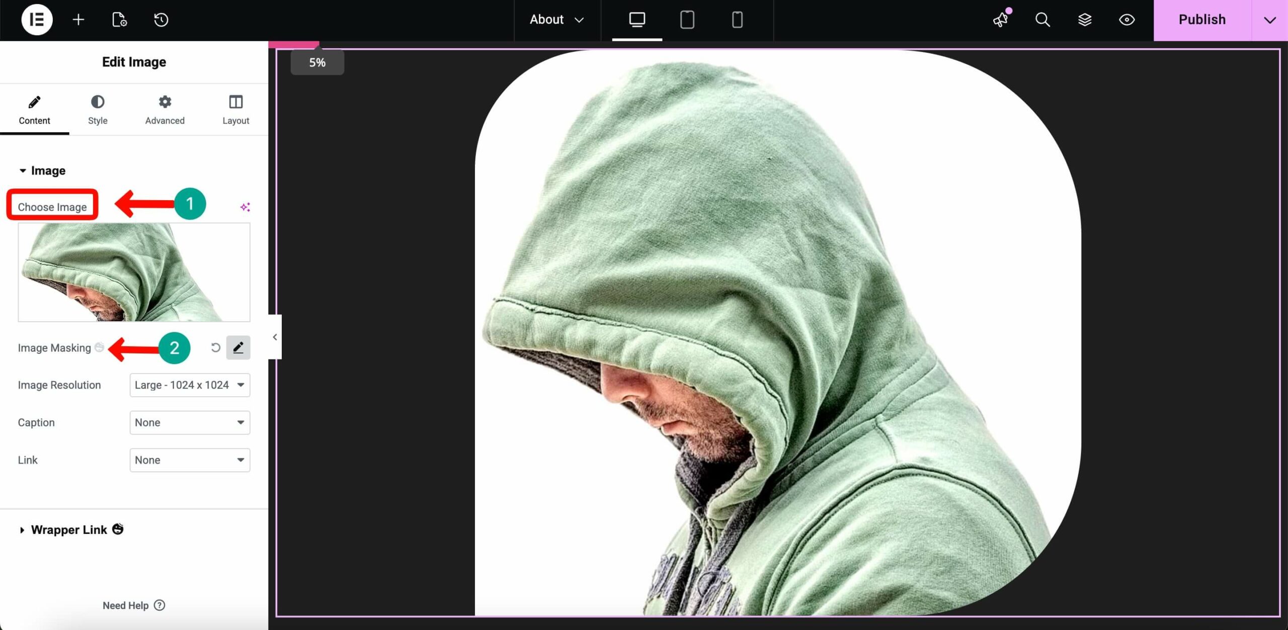The image size is (1288, 630).
Task: Open the Elementor logo menu
Action: click(x=35, y=20)
